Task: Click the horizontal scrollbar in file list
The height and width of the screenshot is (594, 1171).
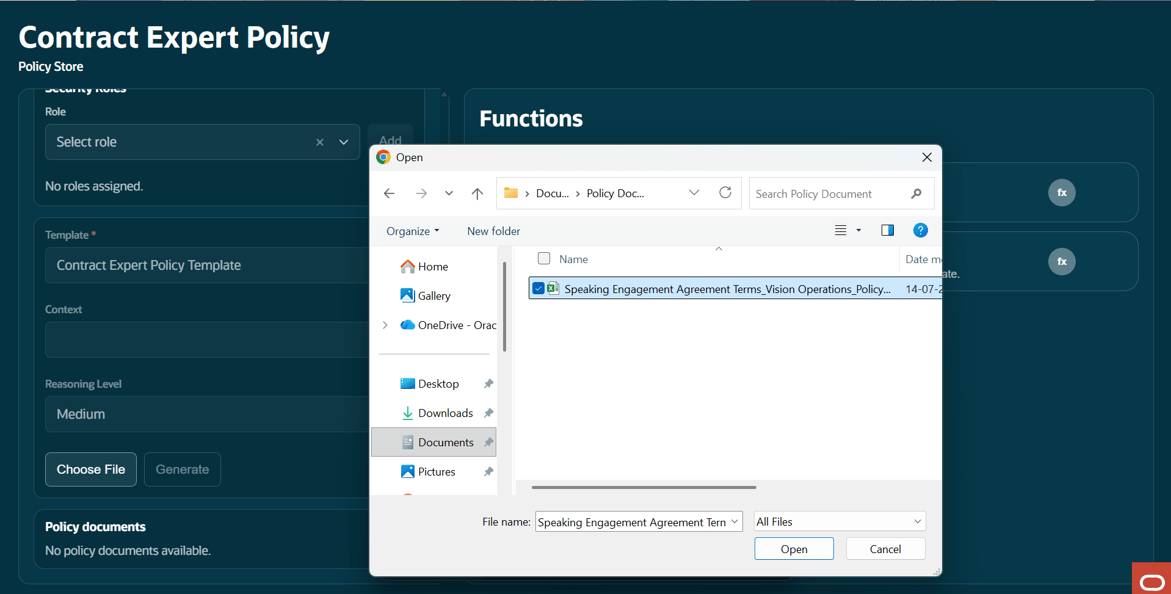Action: coord(644,487)
